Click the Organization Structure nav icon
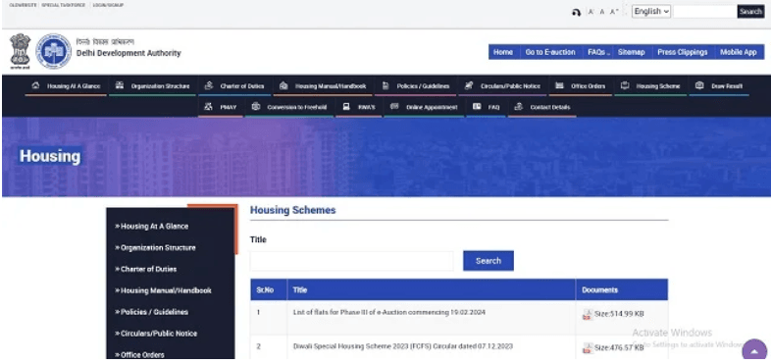This screenshot has height=364, width=771. click(120, 85)
